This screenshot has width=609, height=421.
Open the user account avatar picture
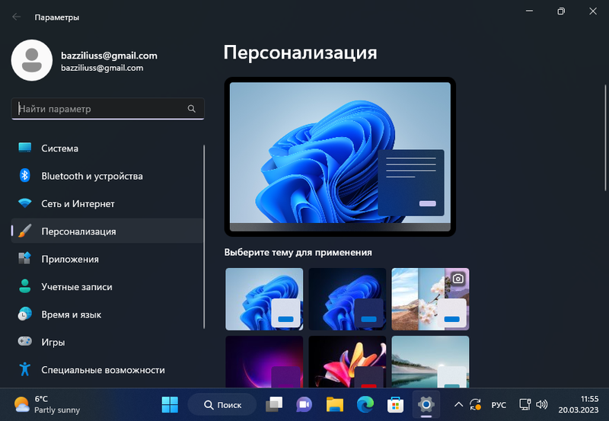click(x=32, y=60)
